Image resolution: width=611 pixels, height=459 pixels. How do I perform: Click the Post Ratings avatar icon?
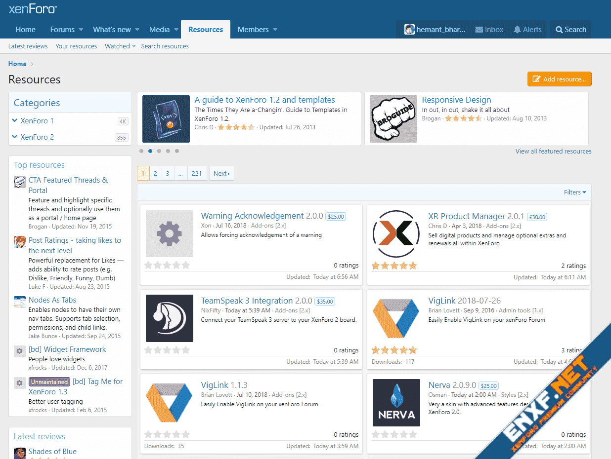(20, 242)
